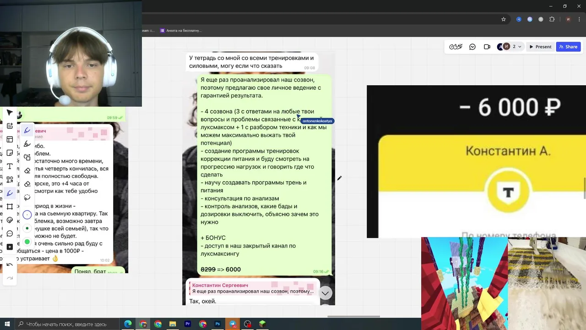The width and height of the screenshot is (586, 330).
Task: Select the object eraser below the Eraser
Action: (x=27, y=184)
